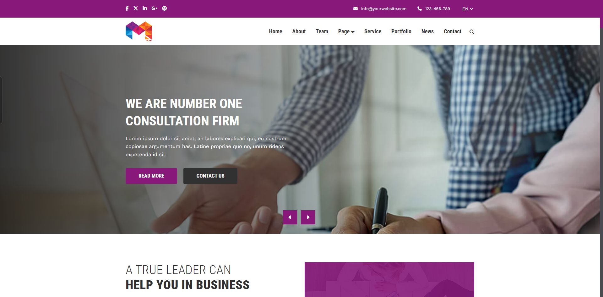The width and height of the screenshot is (603, 297).
Task: Expand the EN language dropdown
Action: pos(467,9)
